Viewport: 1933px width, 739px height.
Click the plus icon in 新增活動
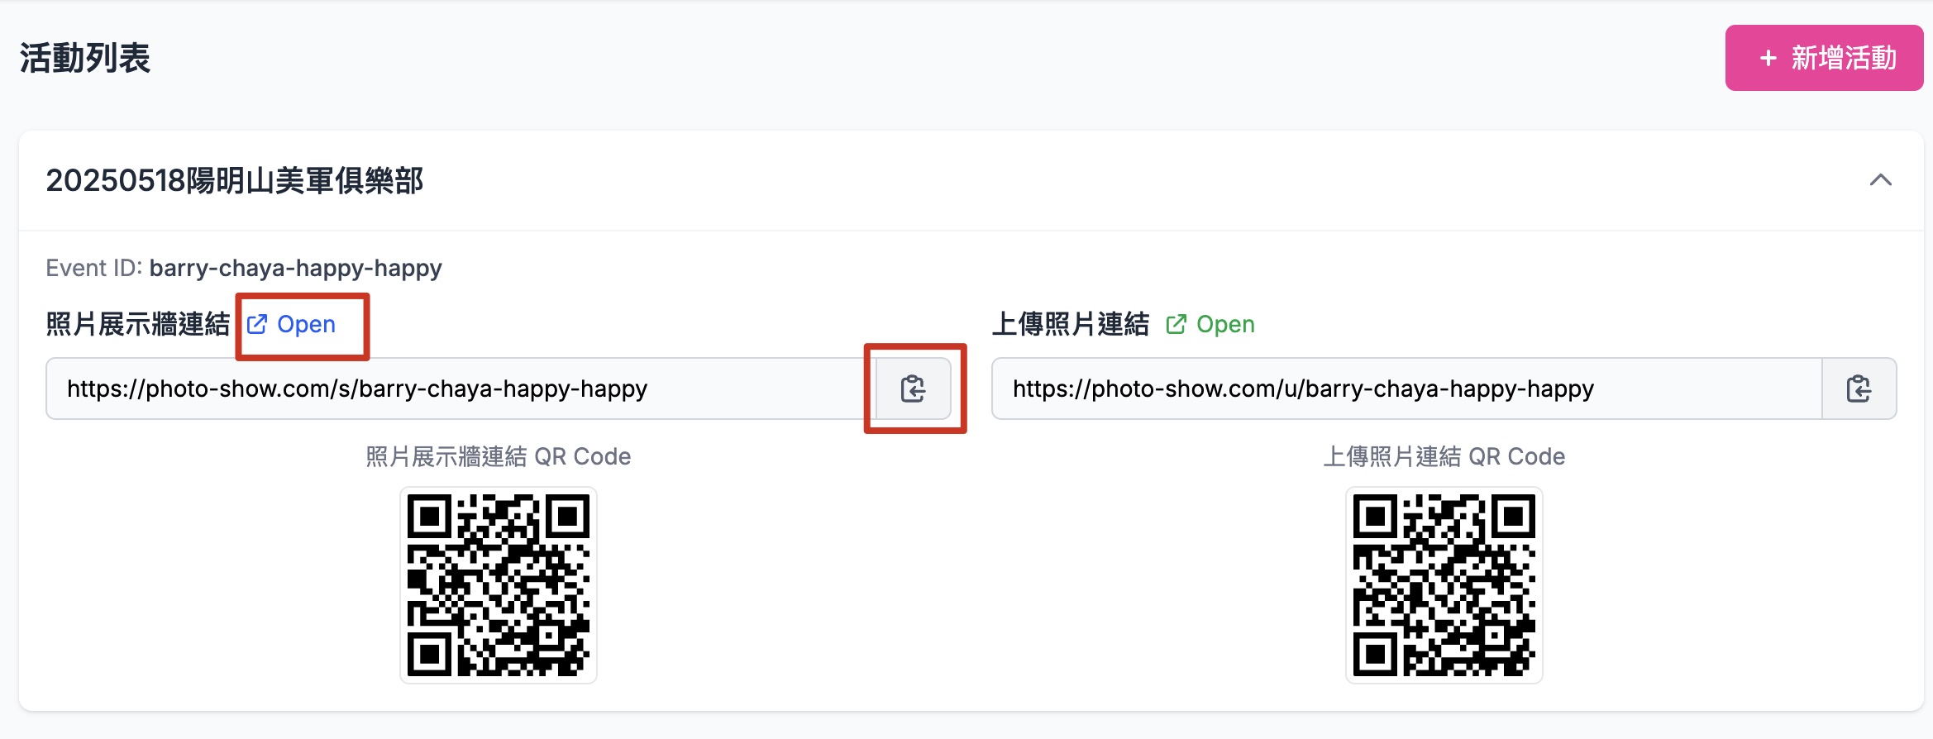point(1768,58)
